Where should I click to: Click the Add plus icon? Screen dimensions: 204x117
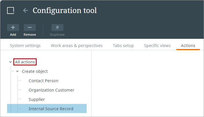pyautogui.click(x=13, y=27)
